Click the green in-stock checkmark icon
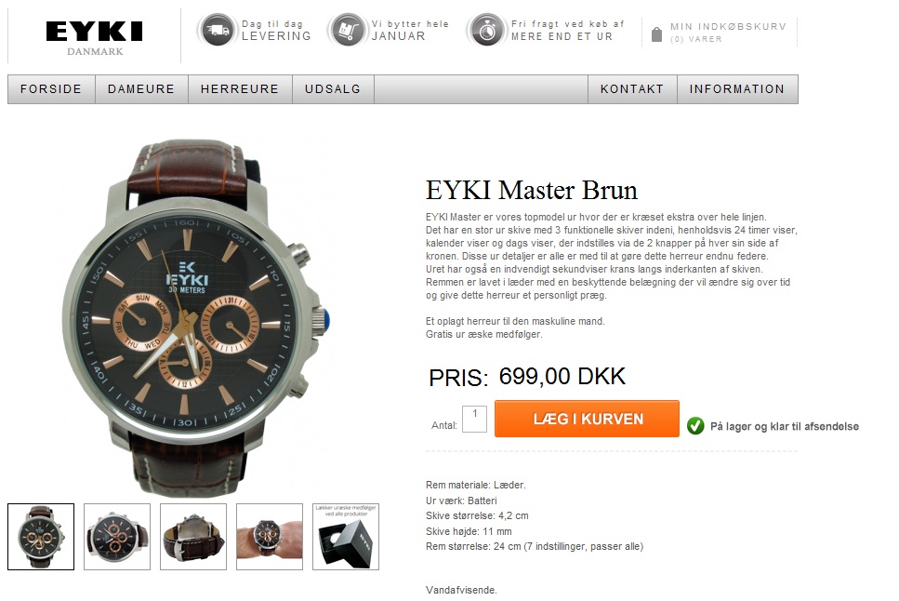899x601 pixels. pos(695,426)
